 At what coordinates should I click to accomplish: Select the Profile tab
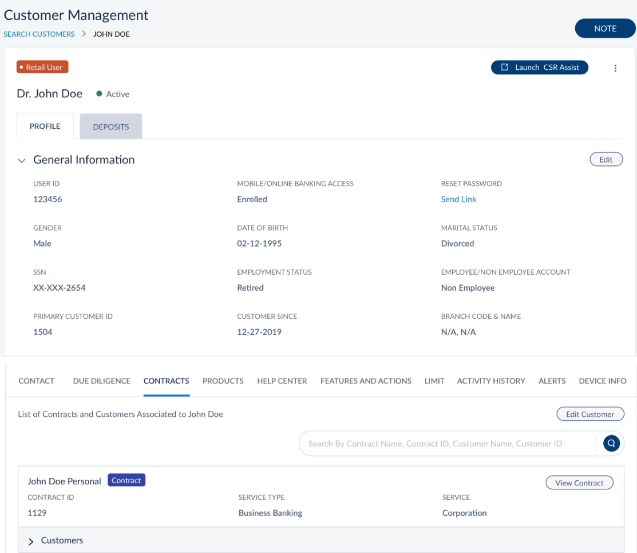(x=45, y=127)
